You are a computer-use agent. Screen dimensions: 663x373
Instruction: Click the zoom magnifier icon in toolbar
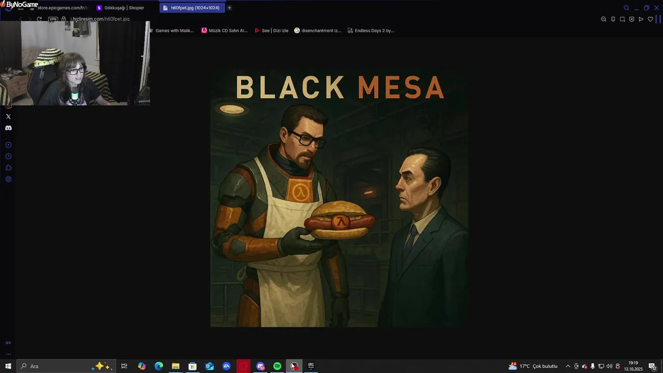click(603, 19)
